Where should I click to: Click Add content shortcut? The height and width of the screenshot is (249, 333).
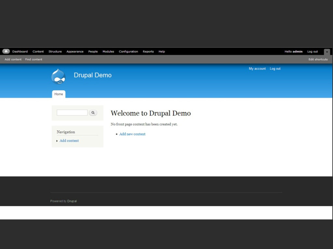click(13, 59)
